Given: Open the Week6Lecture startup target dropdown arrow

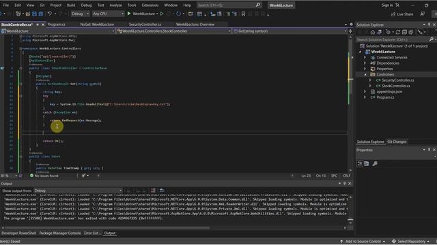Looking at the screenshot, I should click(x=157, y=14).
